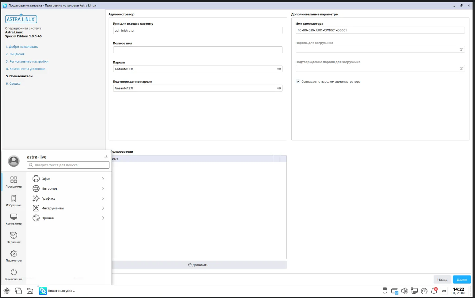Open the Прочее category icon

[x=36, y=218]
